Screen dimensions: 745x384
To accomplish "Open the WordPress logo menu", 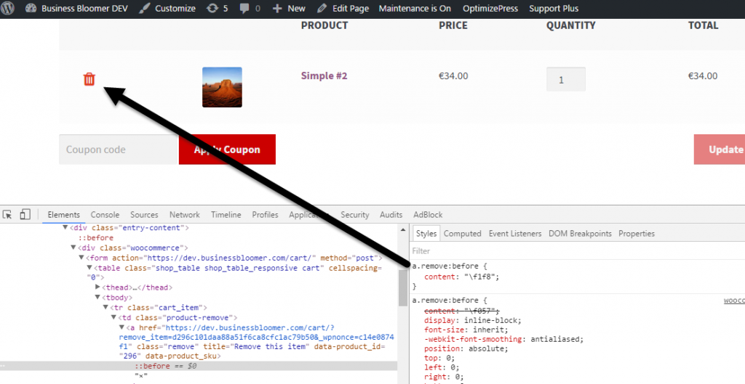I will pyautogui.click(x=8, y=8).
